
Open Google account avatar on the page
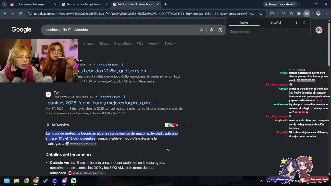click(319, 30)
